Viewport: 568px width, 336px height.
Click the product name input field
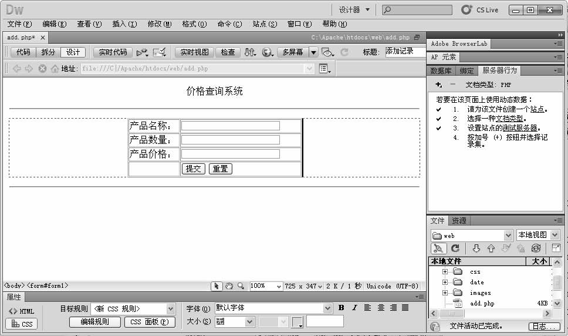[231, 126]
